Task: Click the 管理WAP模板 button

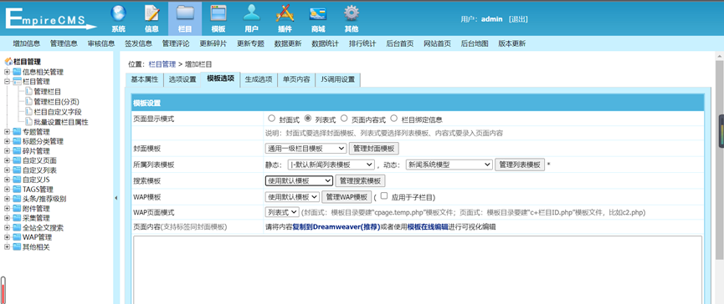Action: (347, 196)
